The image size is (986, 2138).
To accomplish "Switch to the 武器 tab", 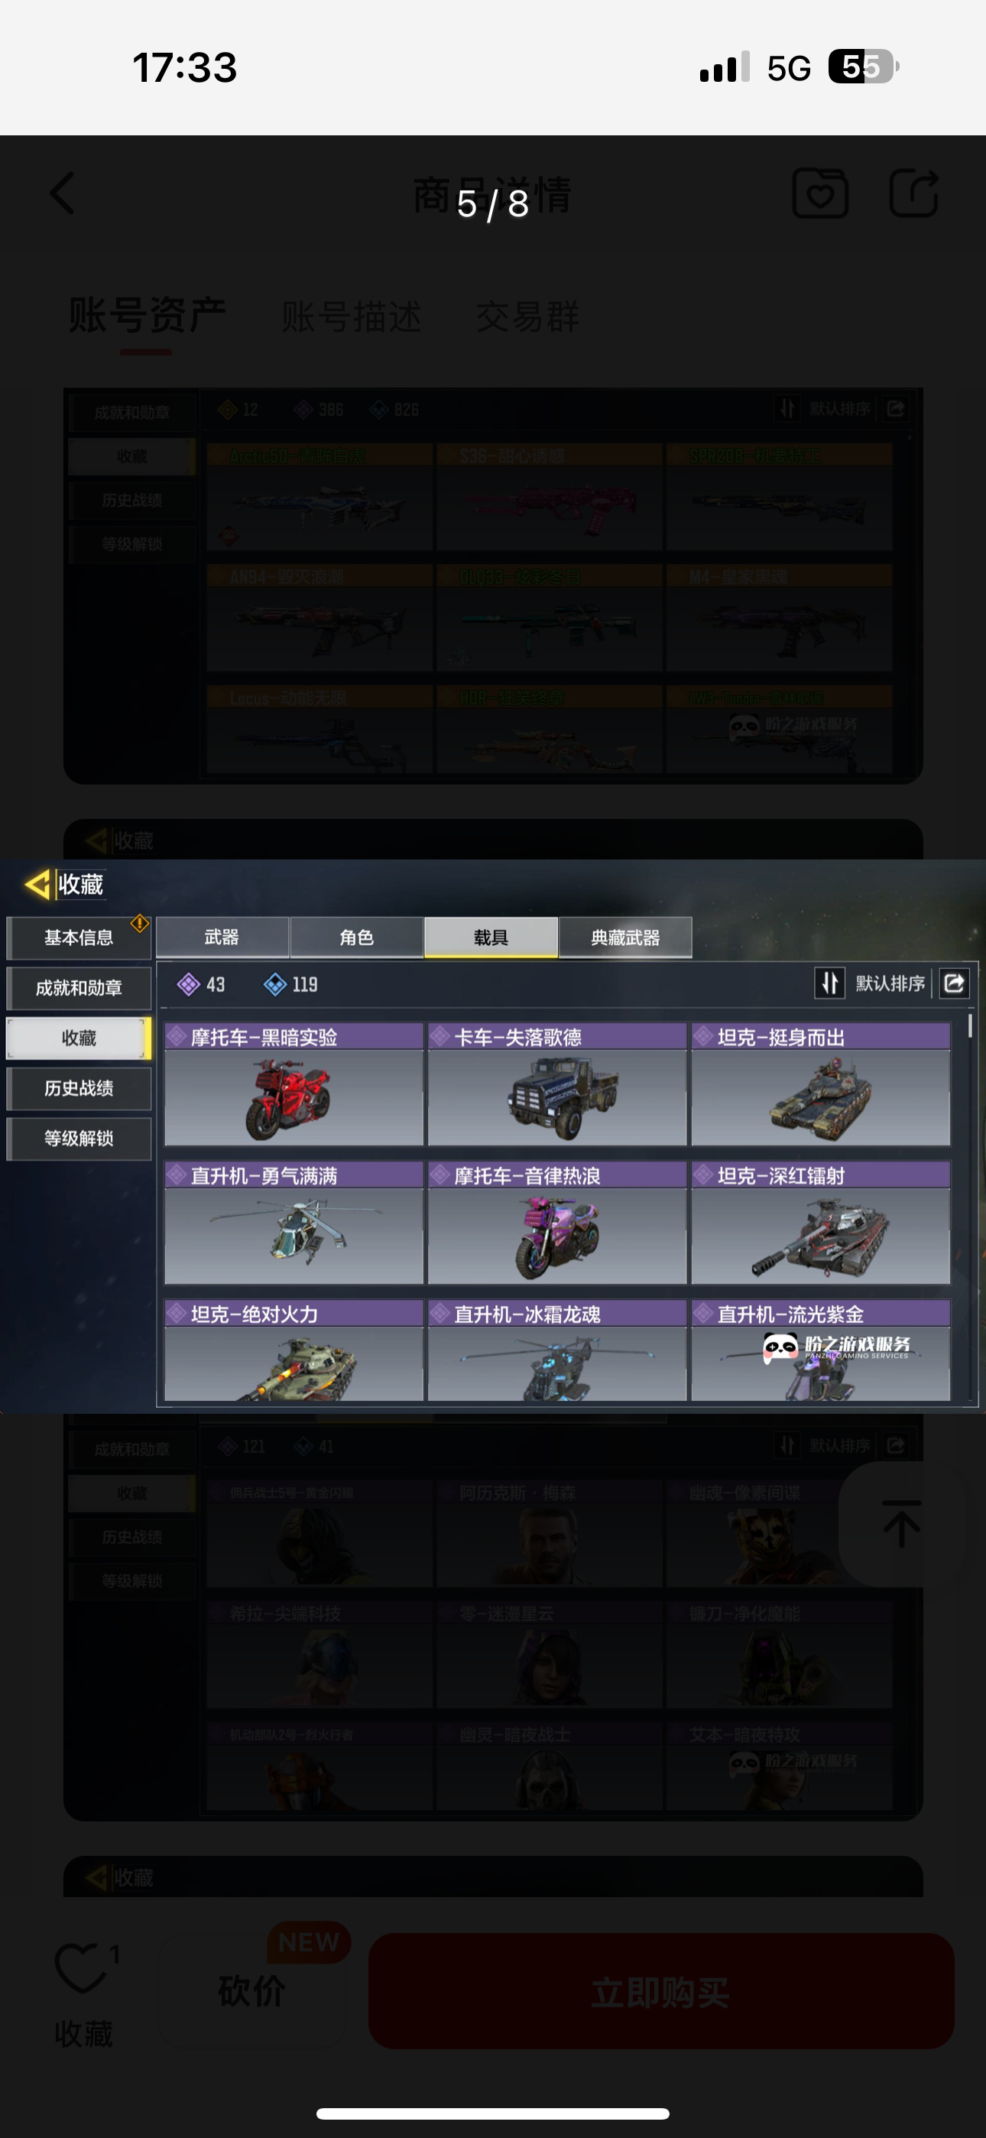I will (222, 937).
